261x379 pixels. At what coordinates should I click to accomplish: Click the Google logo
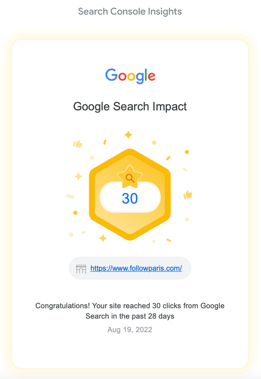130,76
